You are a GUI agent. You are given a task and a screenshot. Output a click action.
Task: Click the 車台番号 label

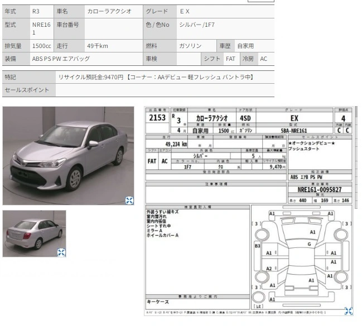click(x=68, y=25)
